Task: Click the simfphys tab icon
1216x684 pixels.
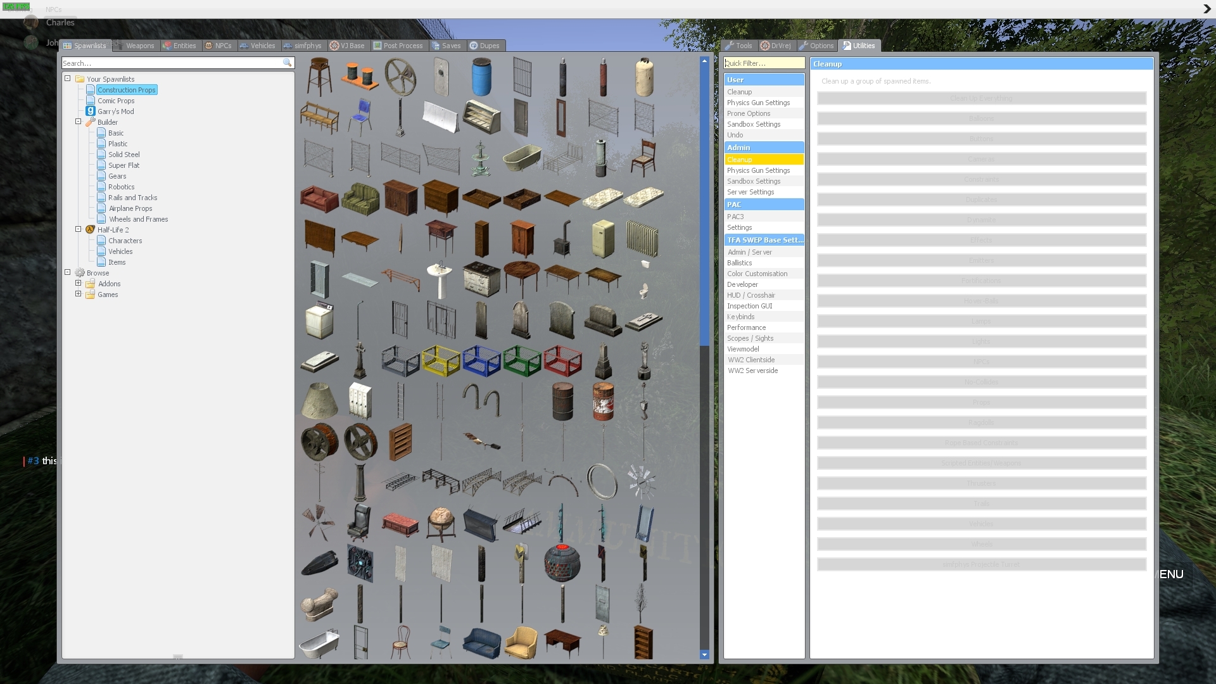Action: click(287, 46)
